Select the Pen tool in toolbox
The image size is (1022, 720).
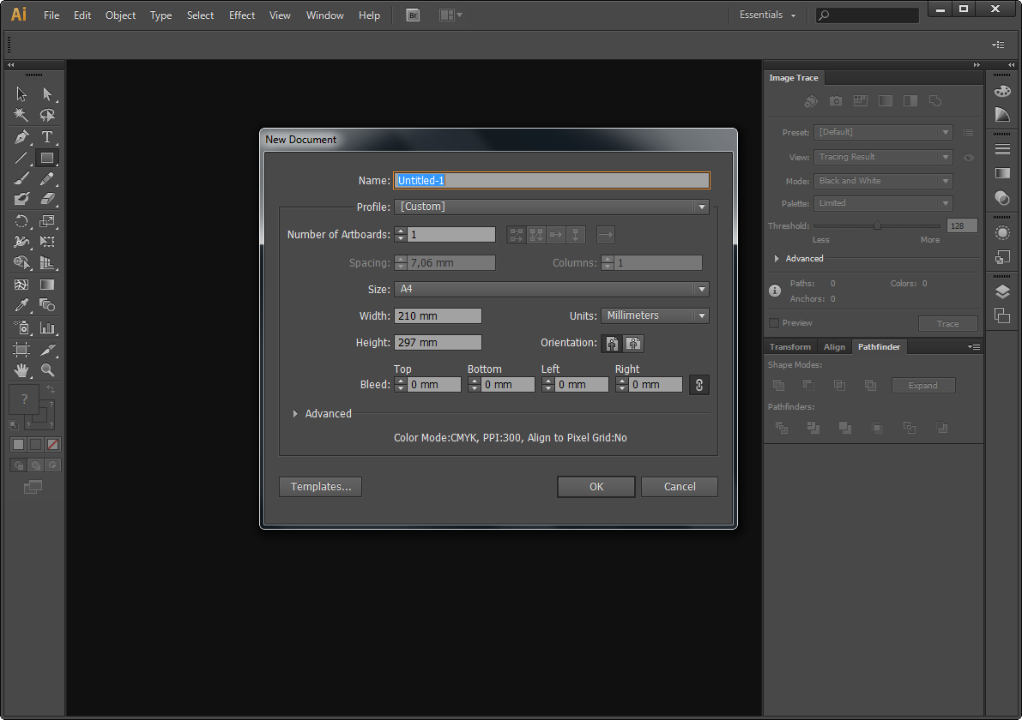[x=21, y=136]
